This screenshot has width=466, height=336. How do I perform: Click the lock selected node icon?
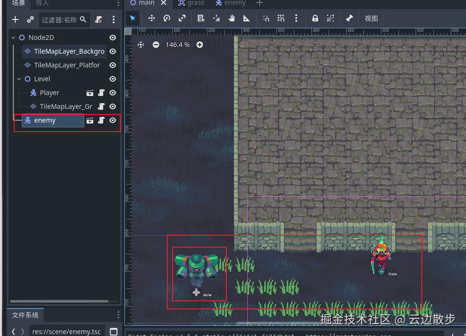[x=315, y=19]
